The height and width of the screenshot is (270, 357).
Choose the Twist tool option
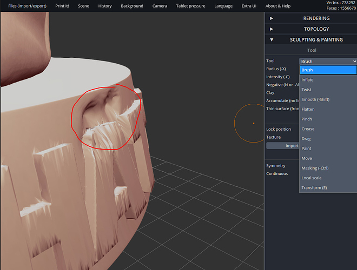(306, 90)
